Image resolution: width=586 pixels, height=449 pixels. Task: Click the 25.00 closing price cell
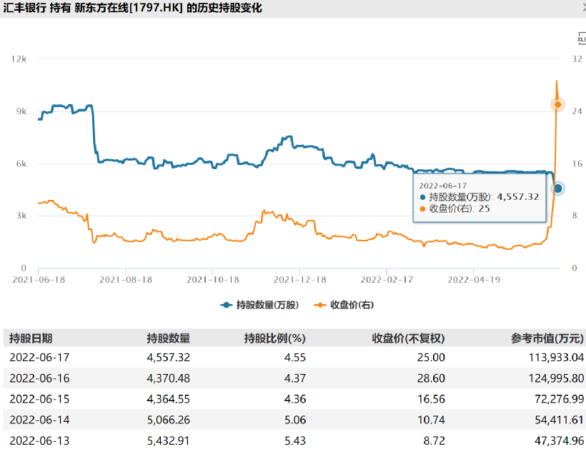tap(431, 358)
